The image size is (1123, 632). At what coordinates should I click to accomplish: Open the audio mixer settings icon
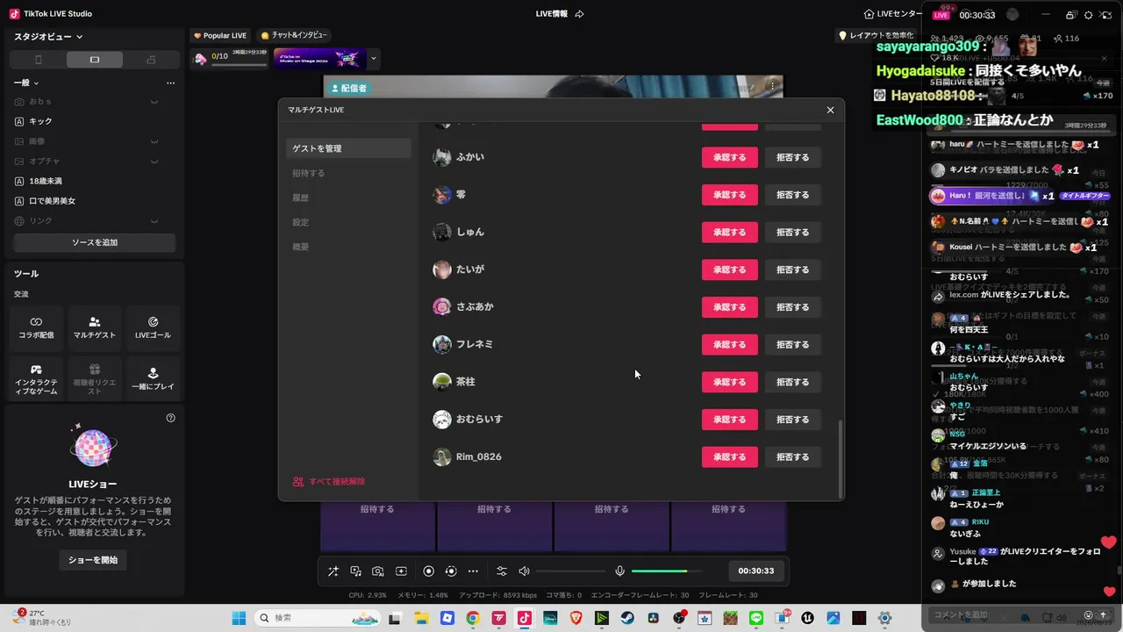(502, 571)
